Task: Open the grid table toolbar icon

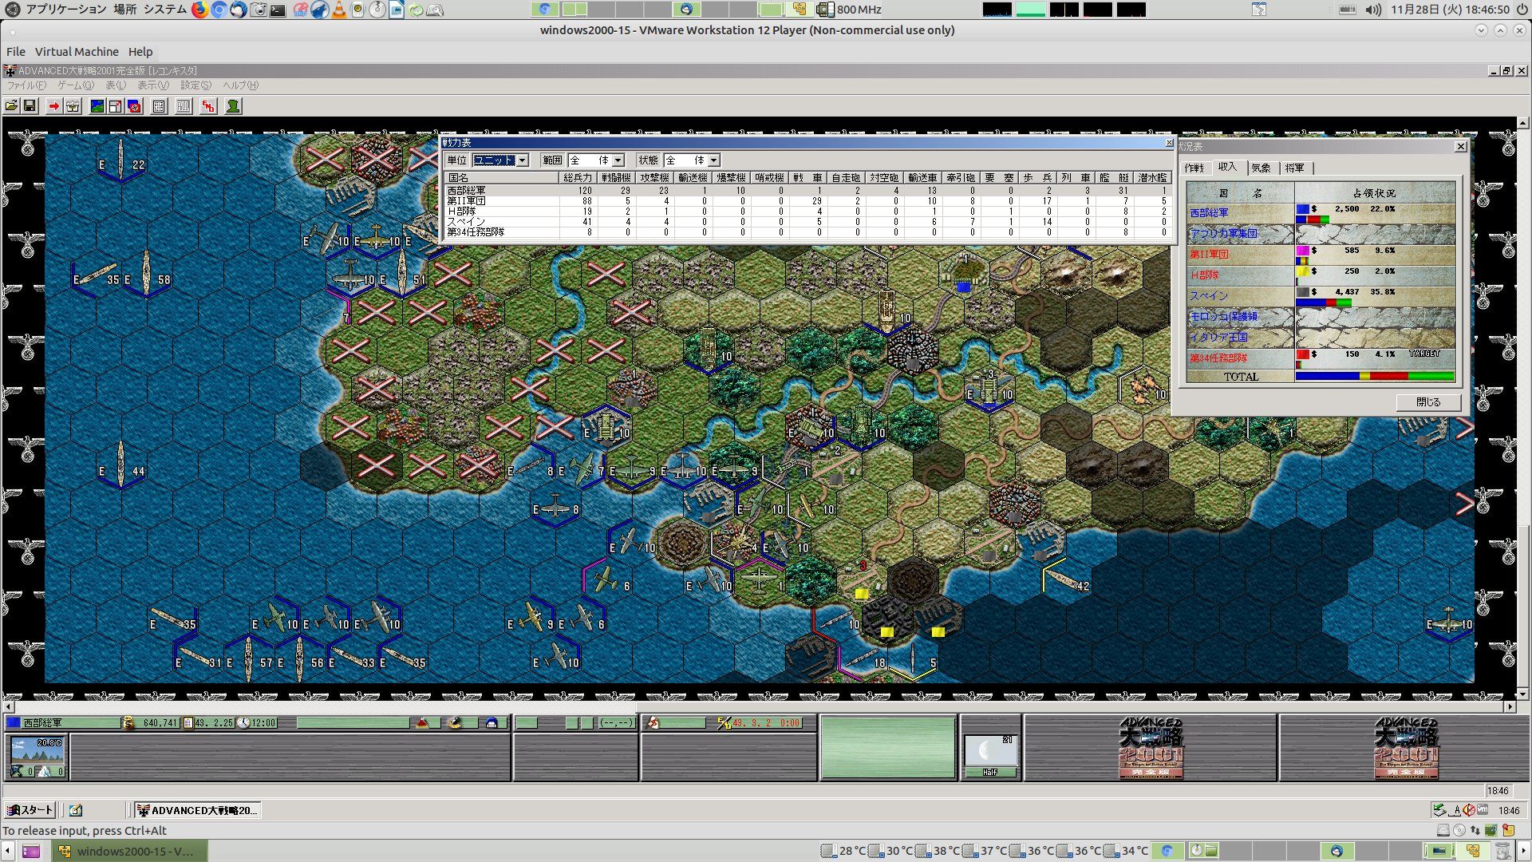Action: pyautogui.click(x=159, y=106)
